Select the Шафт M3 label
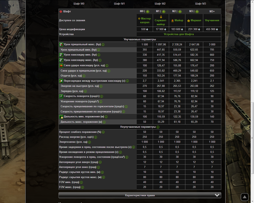 pyautogui.click(x=201, y=3)
